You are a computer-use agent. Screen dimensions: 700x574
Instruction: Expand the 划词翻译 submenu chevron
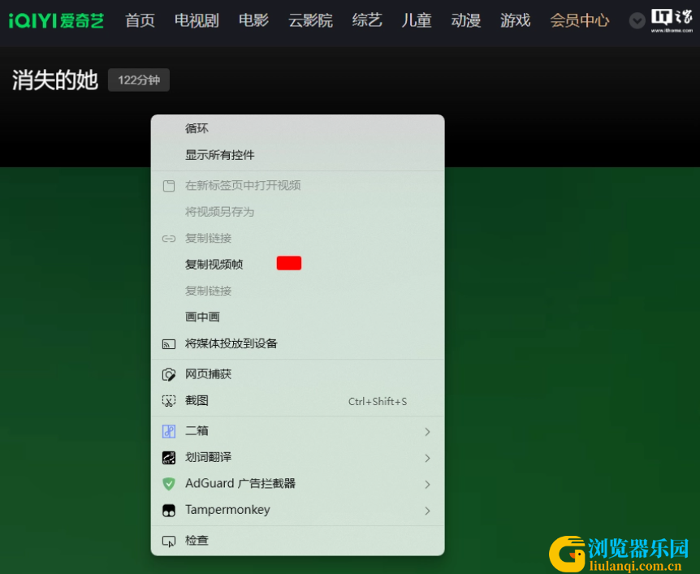[427, 458]
